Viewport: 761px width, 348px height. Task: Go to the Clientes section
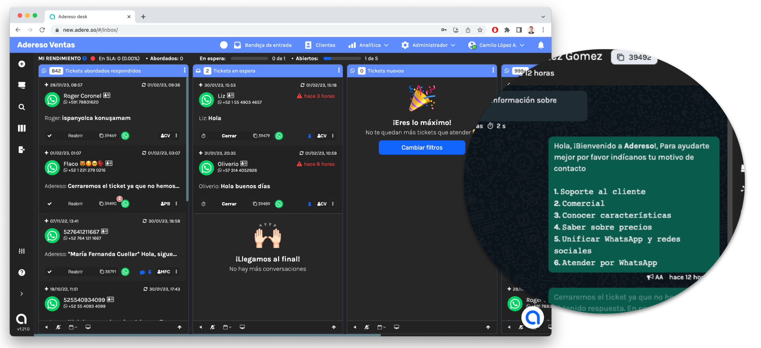point(320,45)
